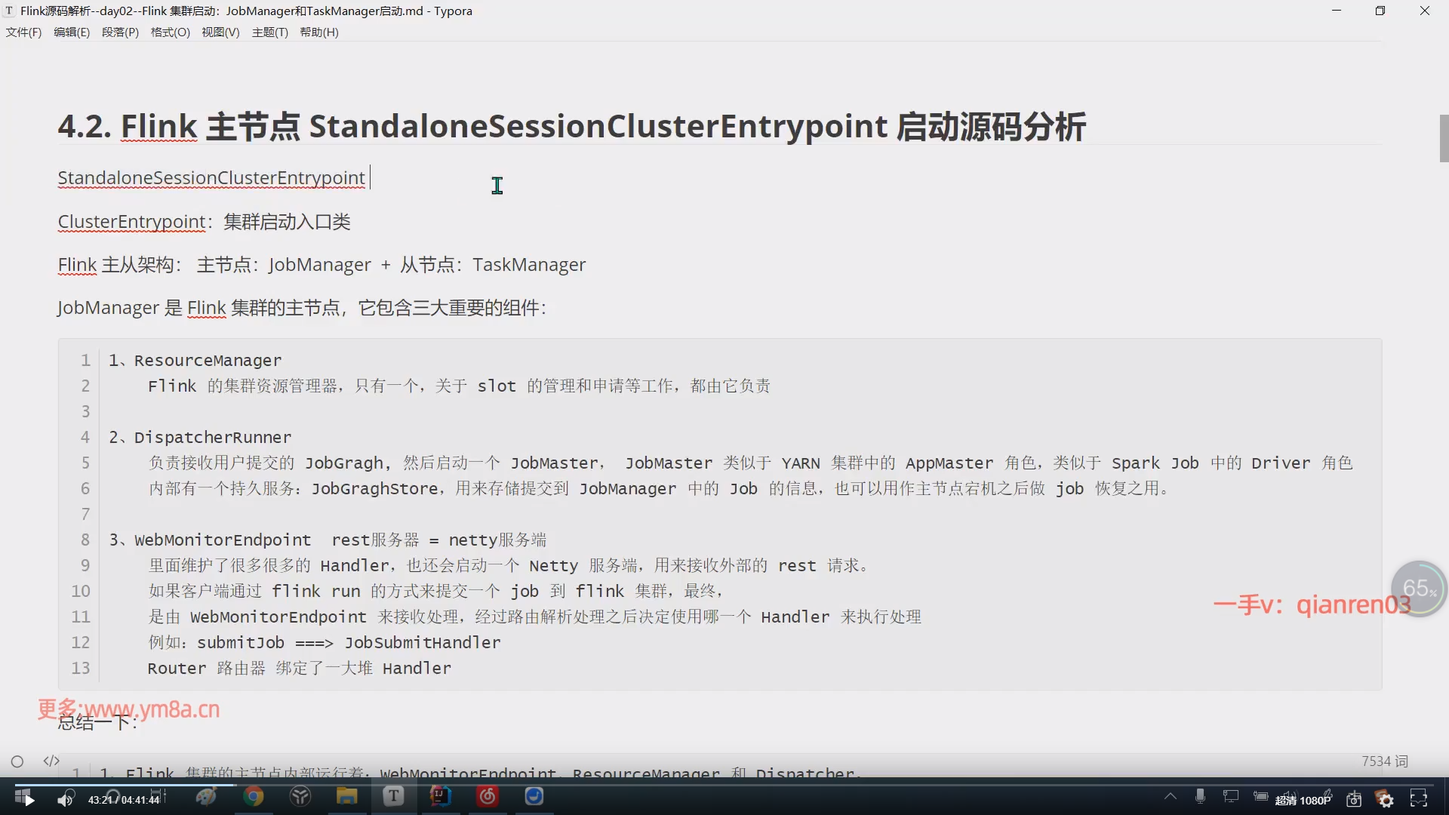The width and height of the screenshot is (1449, 815).
Task: Toggle source code mode icon
Action: 51,761
